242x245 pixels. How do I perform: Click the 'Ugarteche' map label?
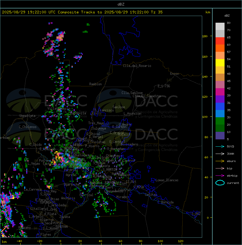(x=72, y=184)
